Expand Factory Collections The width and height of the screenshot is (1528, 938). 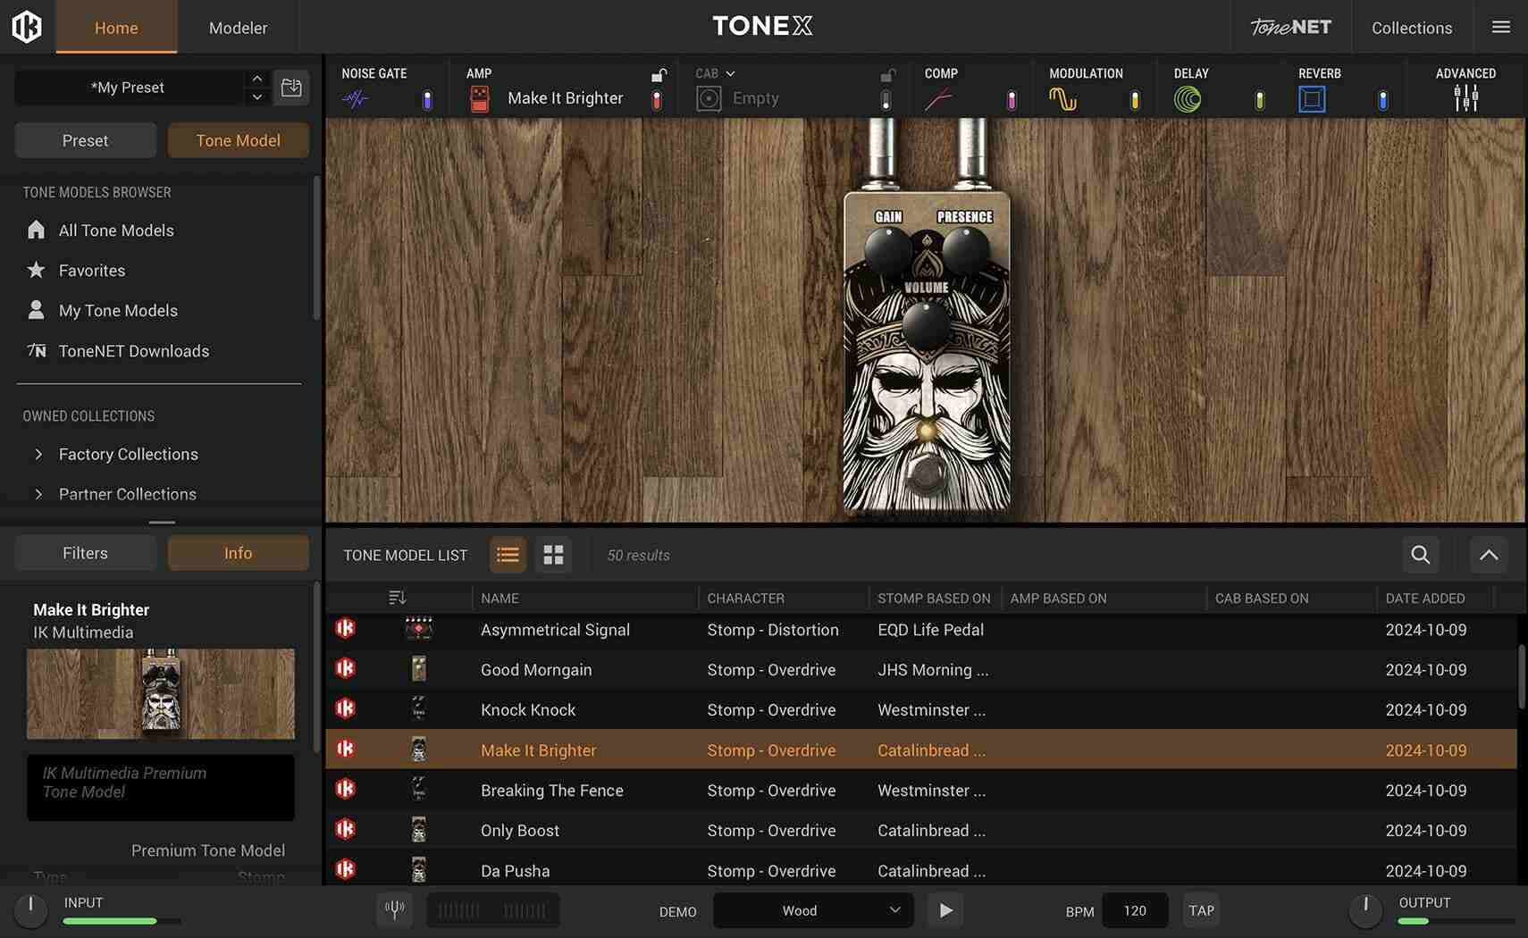128,454
